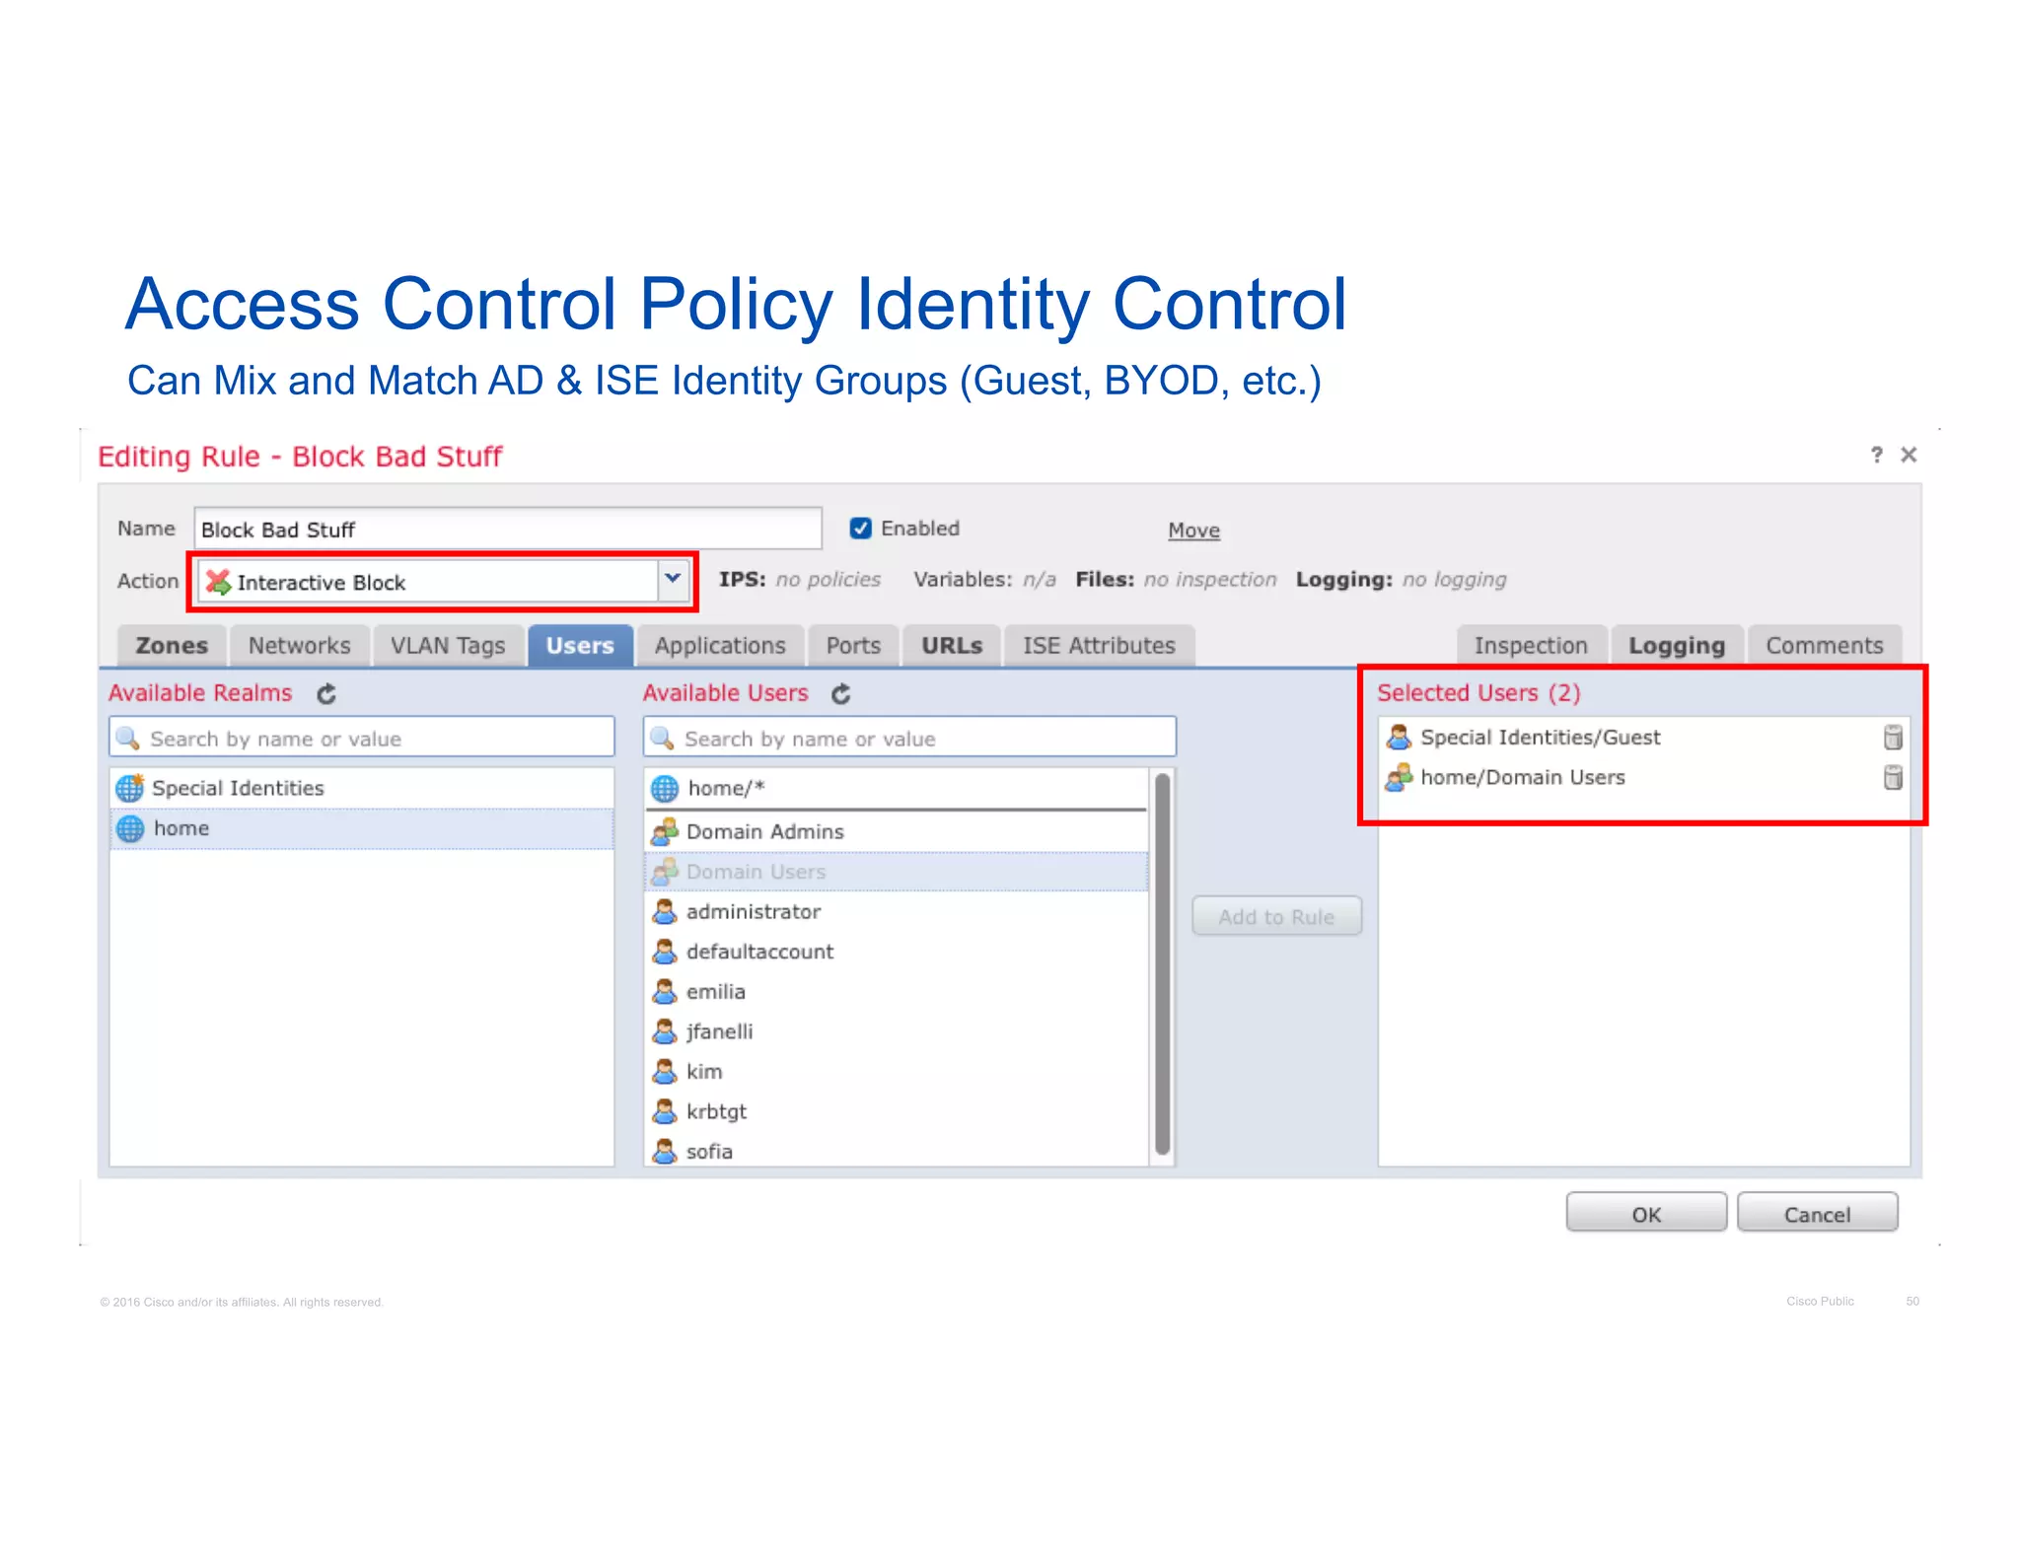Click the Available Users list scrollbar
The image size is (2020, 1560).
pyautogui.click(x=1162, y=964)
